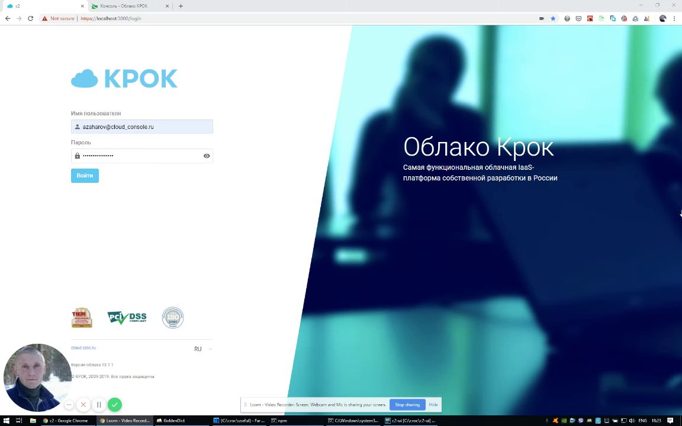Click the address bar URL localhost:3000/login
Screen dimensions: 682x426
[x=111, y=18]
